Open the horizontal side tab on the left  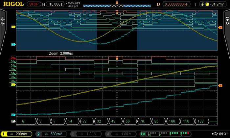[3, 21]
